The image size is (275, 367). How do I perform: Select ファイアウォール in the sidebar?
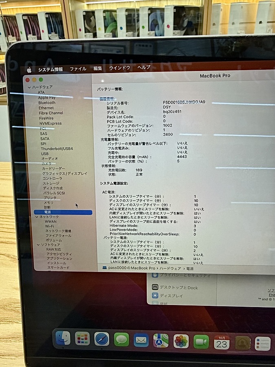58,236
